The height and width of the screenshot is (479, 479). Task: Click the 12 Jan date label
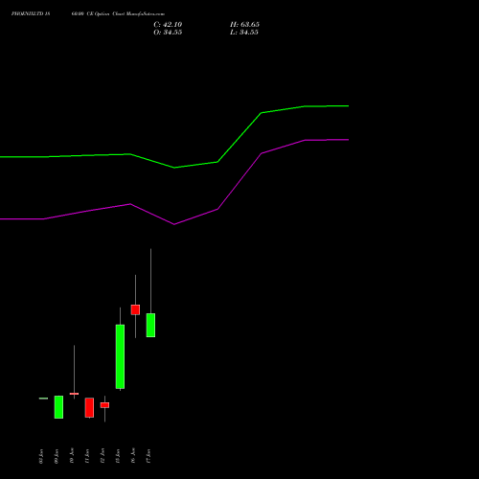point(103,456)
